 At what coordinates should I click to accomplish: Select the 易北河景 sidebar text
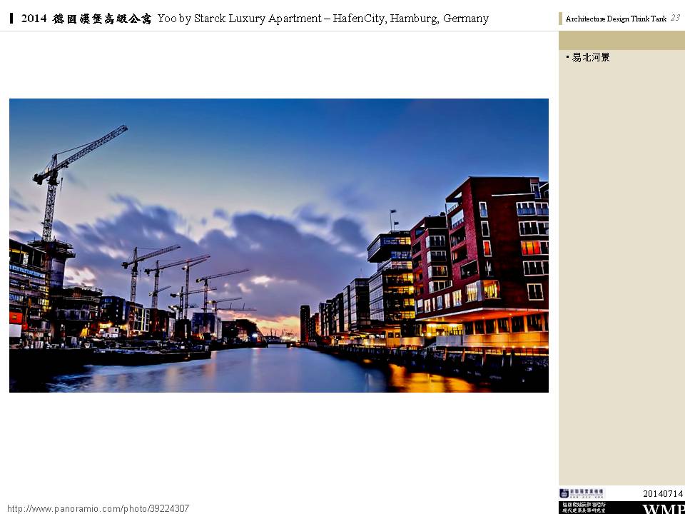(x=592, y=57)
